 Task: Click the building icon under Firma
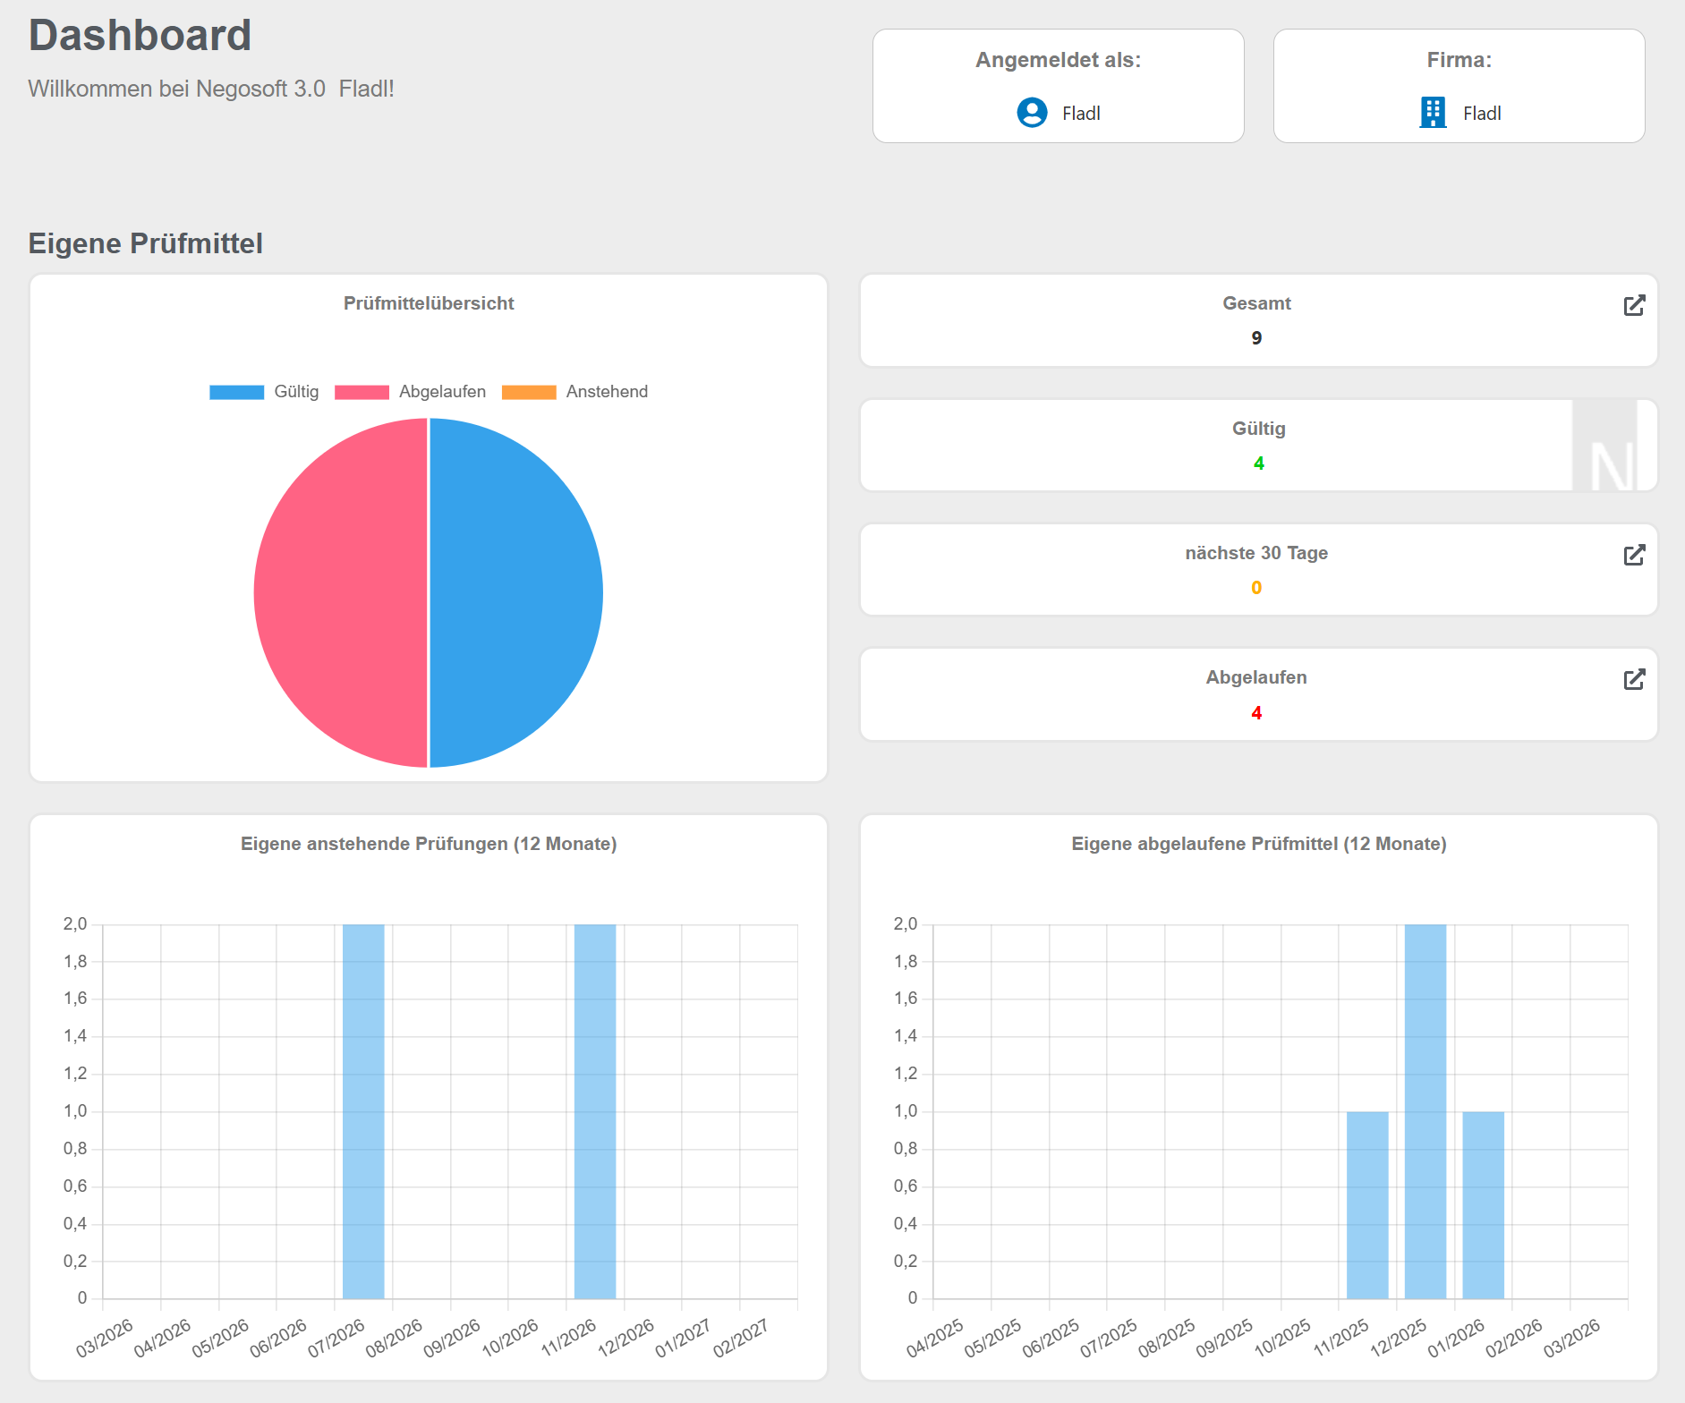1433,113
